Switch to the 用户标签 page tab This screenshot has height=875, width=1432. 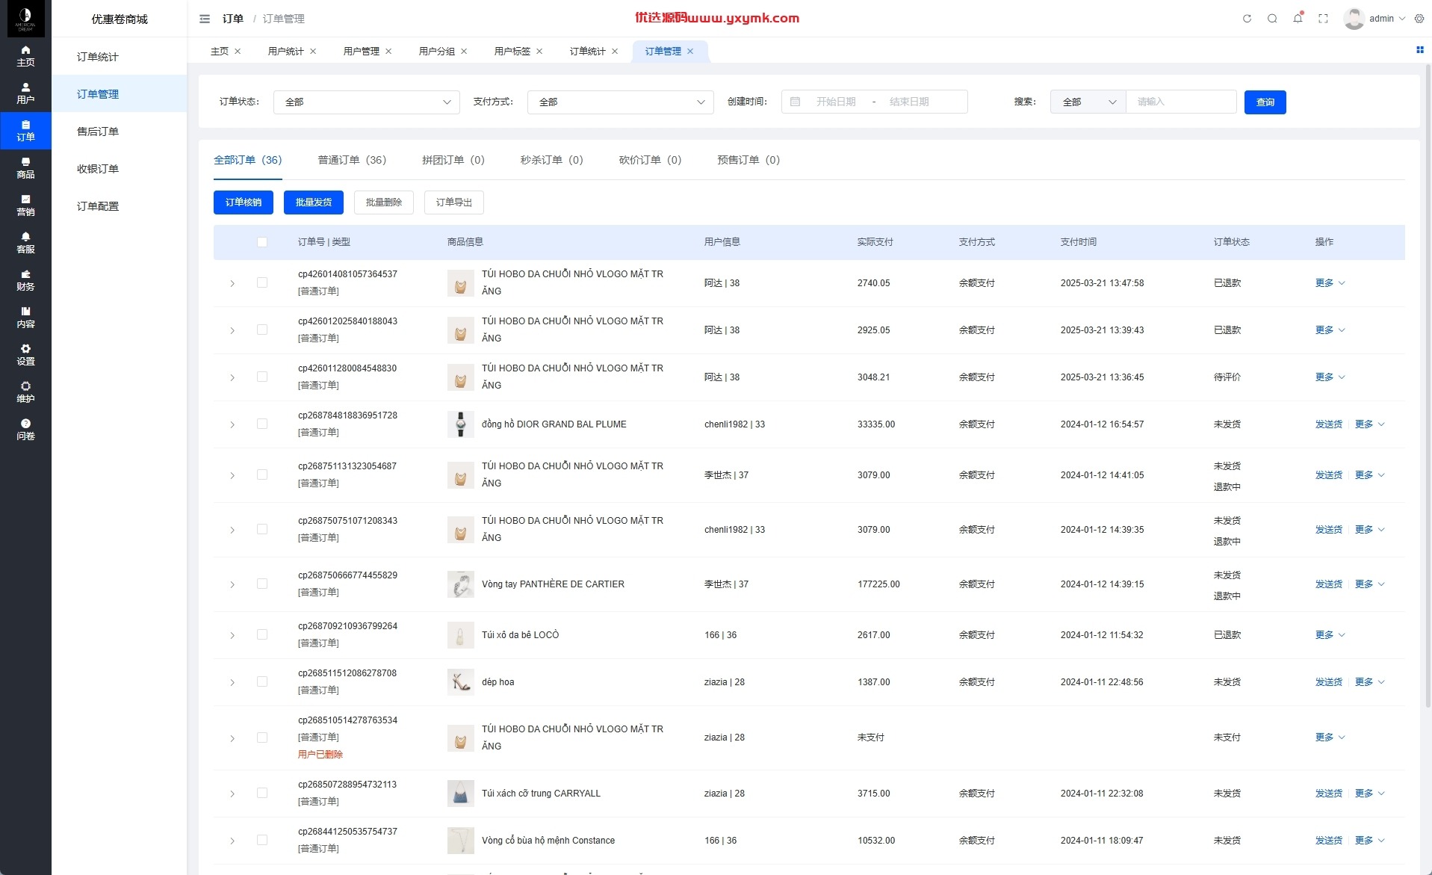pyautogui.click(x=512, y=52)
